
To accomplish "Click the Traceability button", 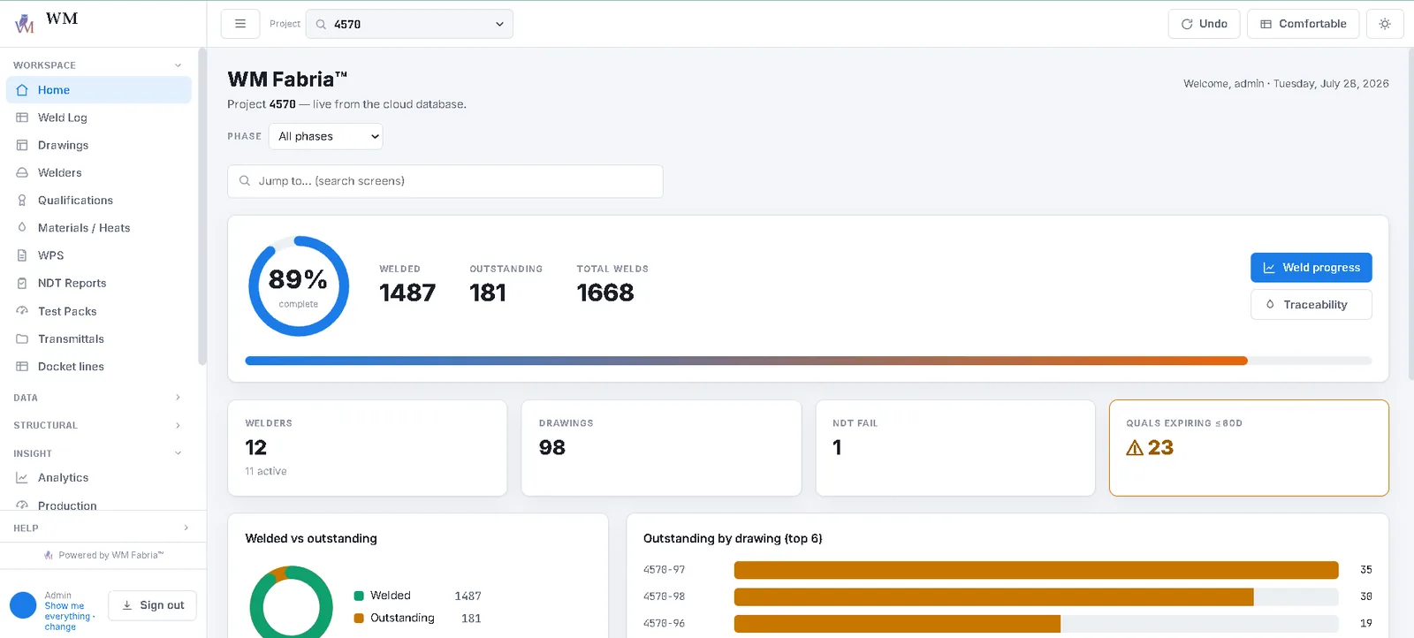I will click(x=1311, y=305).
